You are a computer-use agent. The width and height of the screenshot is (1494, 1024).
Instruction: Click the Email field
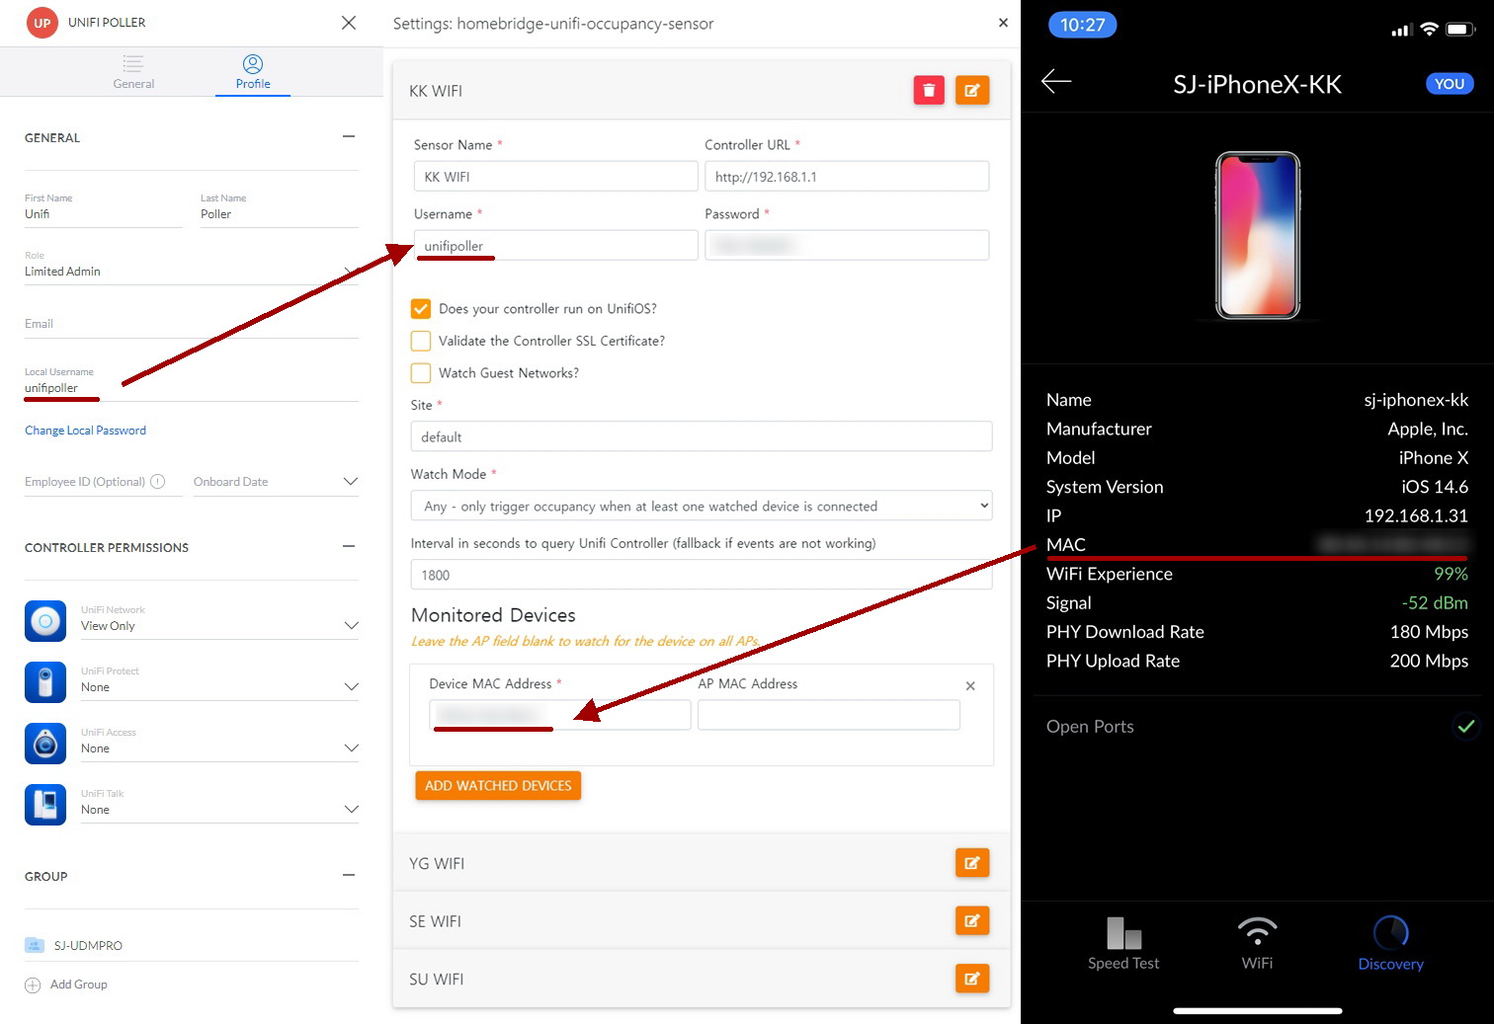click(192, 324)
